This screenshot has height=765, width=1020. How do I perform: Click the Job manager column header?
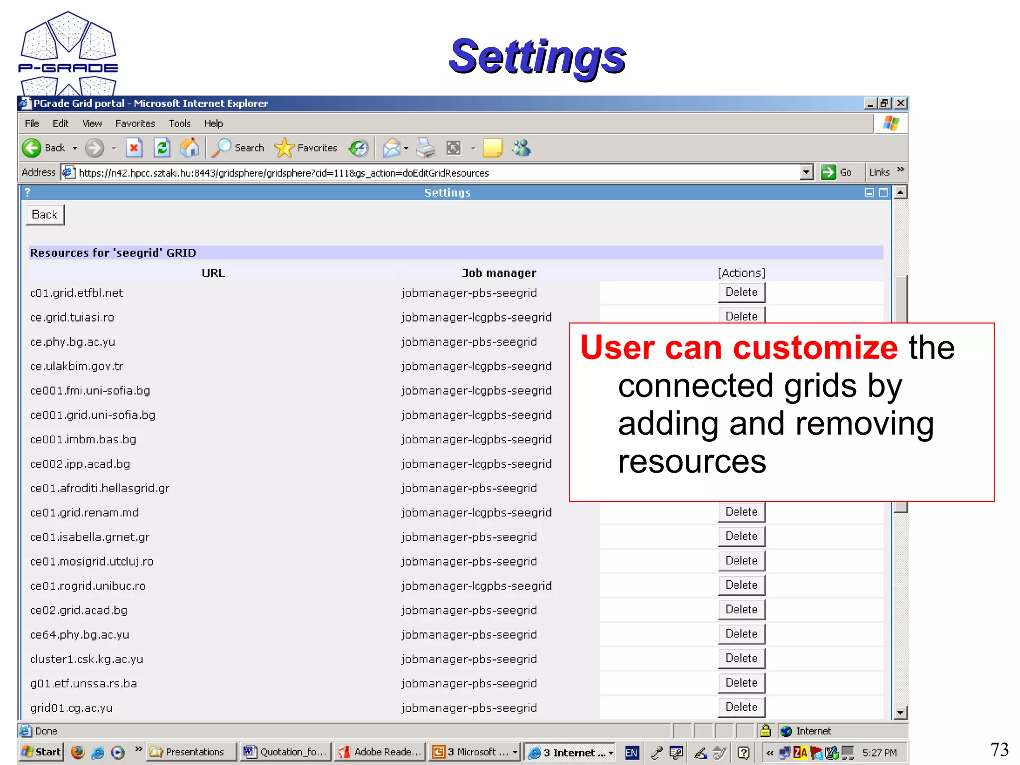pyautogui.click(x=499, y=273)
